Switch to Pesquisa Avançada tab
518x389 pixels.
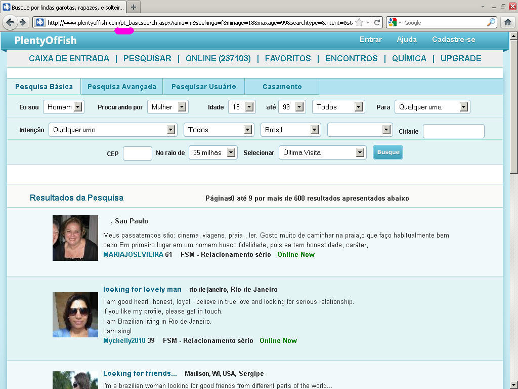point(122,87)
